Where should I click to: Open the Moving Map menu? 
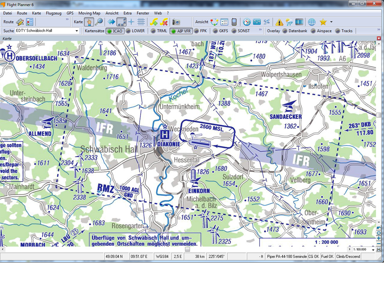[89, 13]
